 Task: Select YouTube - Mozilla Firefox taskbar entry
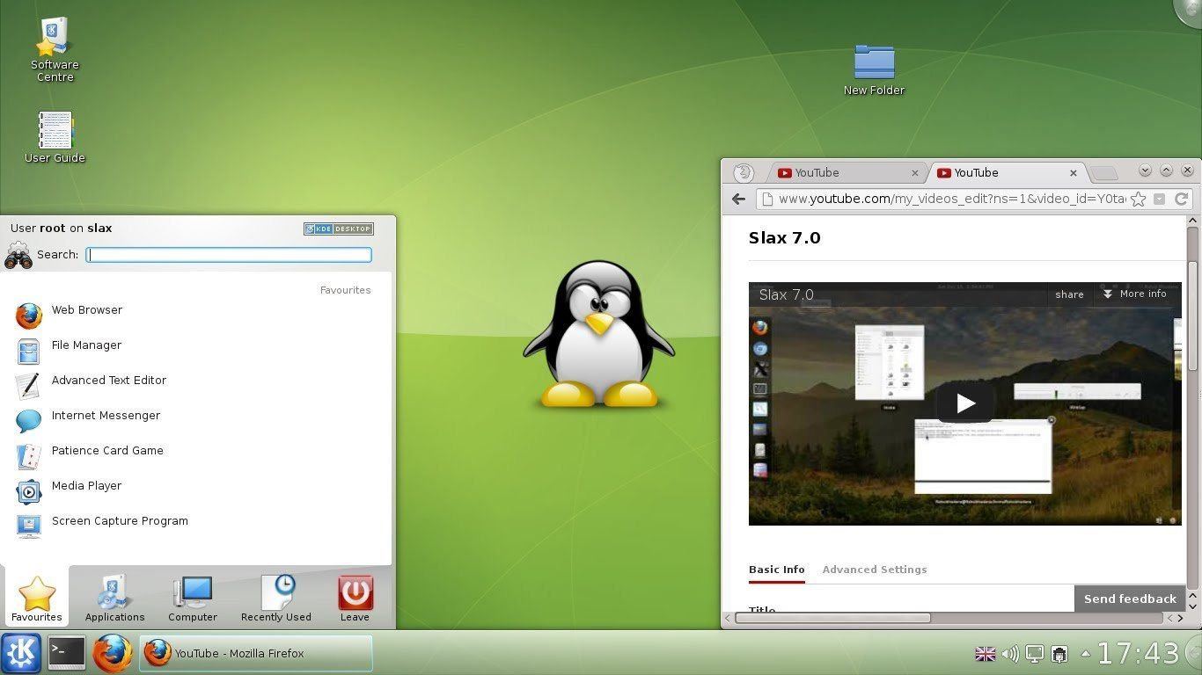(x=256, y=653)
